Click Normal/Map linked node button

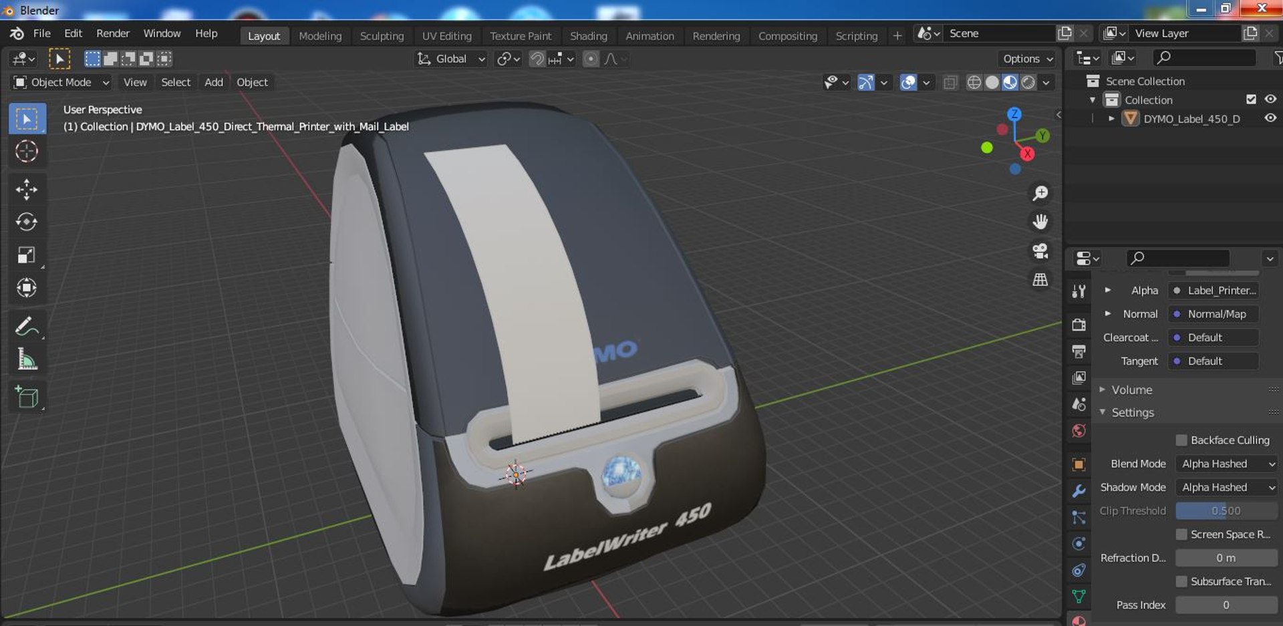tap(1214, 314)
